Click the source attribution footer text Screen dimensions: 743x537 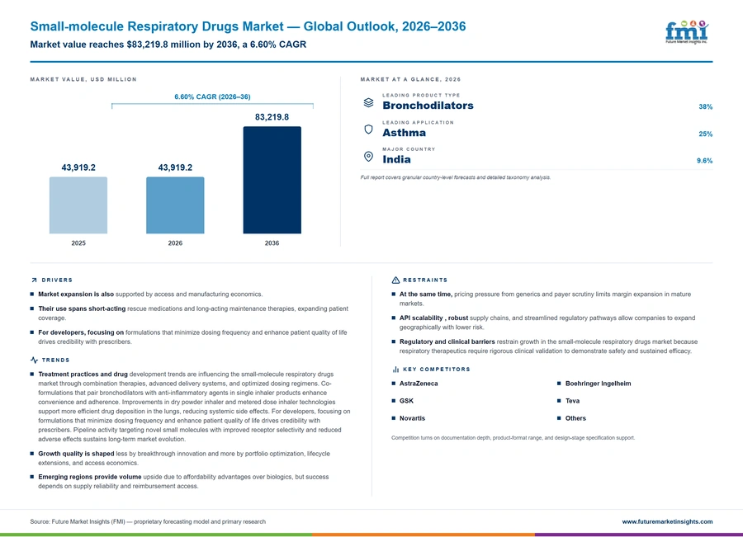tap(148, 521)
